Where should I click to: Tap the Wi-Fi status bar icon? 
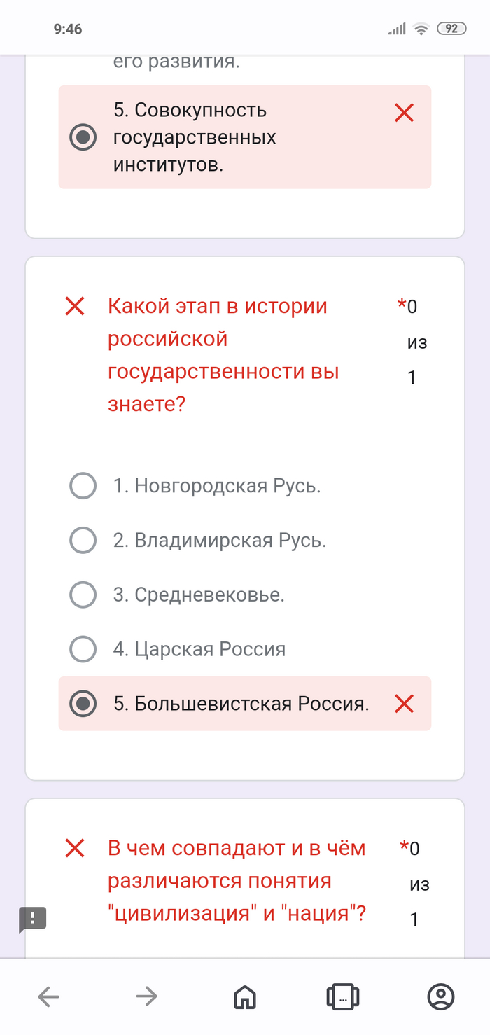421,29
